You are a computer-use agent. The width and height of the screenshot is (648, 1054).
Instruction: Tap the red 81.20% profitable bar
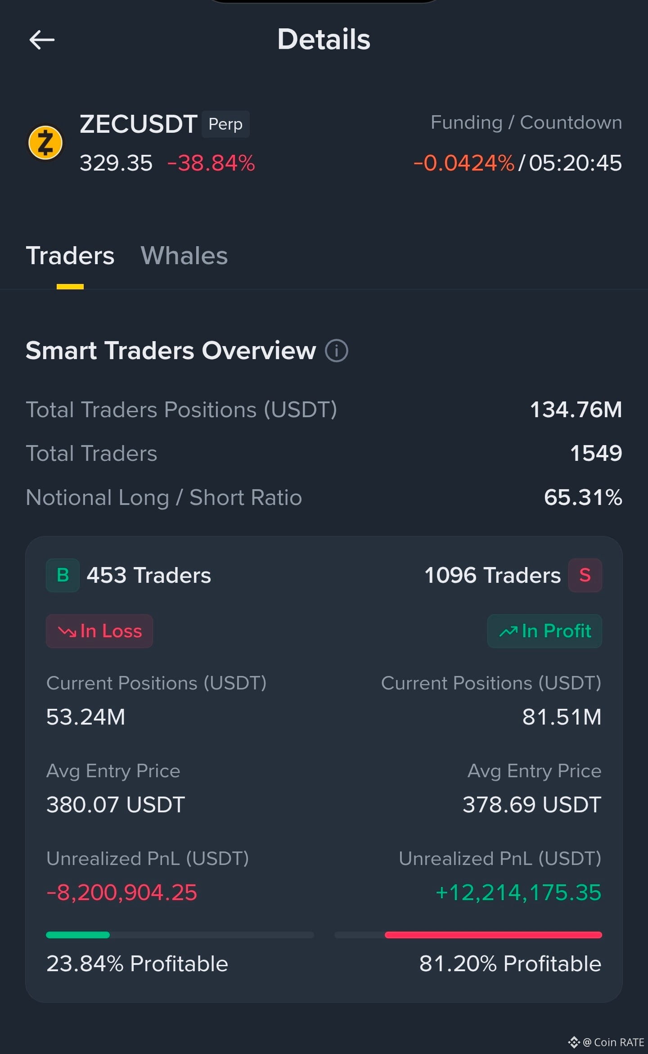pos(493,935)
